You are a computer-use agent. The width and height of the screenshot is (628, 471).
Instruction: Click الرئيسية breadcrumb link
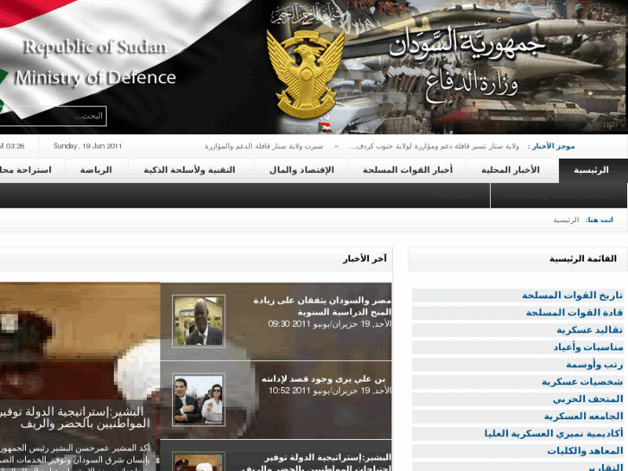(x=566, y=220)
